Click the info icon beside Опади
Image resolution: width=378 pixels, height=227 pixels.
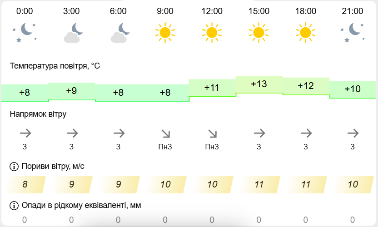tap(14, 205)
